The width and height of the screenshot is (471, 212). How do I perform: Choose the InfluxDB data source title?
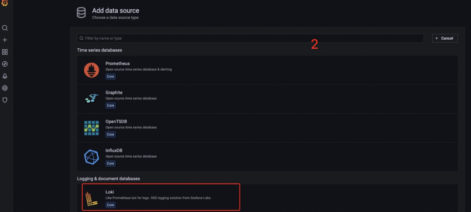coord(114,150)
